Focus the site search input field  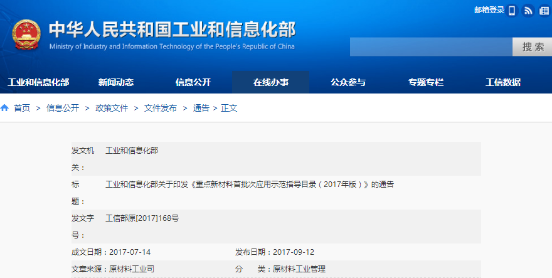click(x=431, y=47)
